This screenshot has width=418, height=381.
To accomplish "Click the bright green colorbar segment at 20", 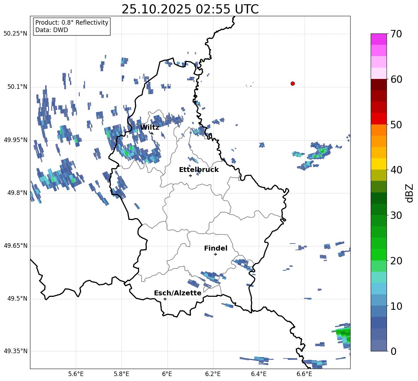I will (378, 254).
